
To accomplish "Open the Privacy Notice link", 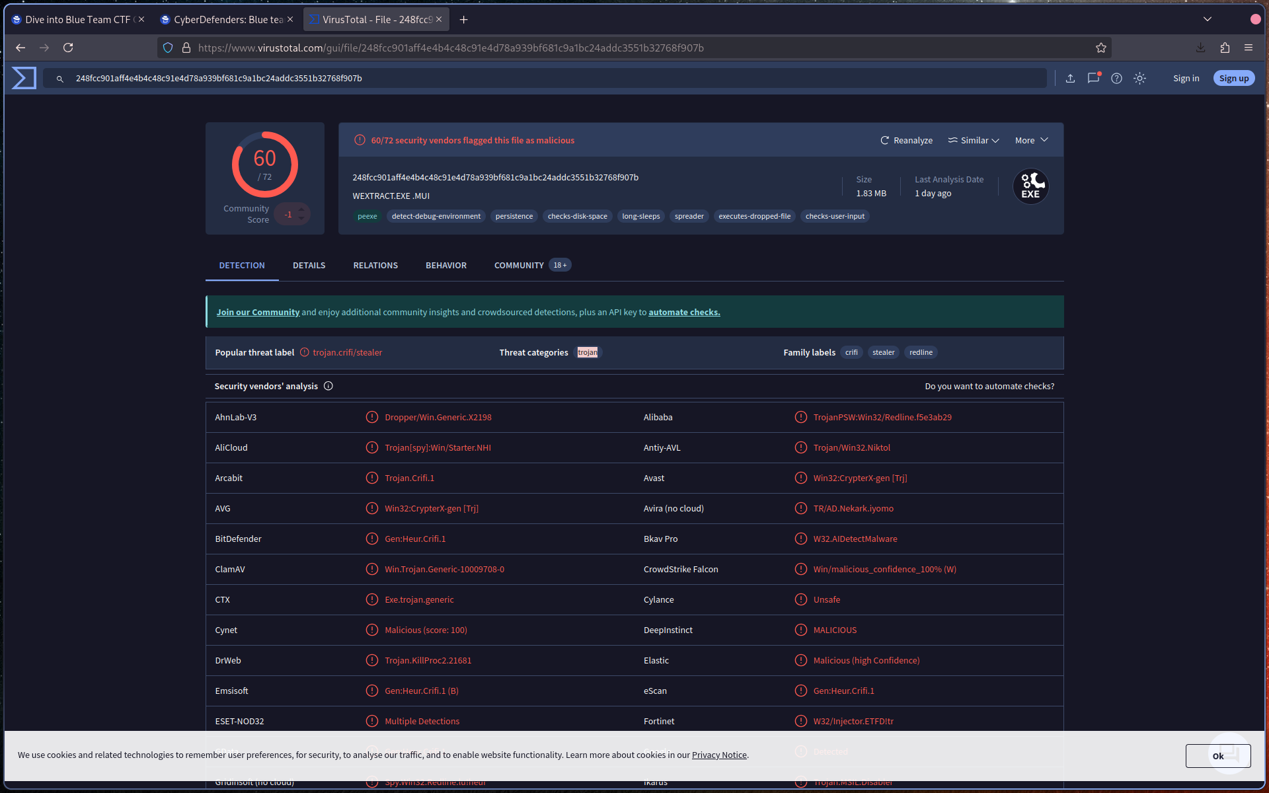I will point(719,755).
